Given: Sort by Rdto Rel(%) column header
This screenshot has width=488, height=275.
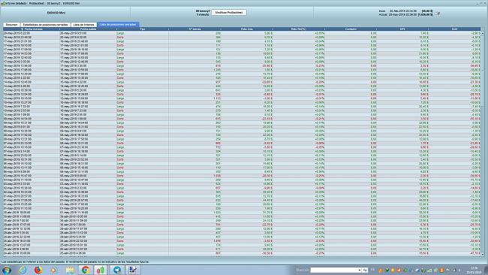Looking at the screenshot, I should pos(299,29).
